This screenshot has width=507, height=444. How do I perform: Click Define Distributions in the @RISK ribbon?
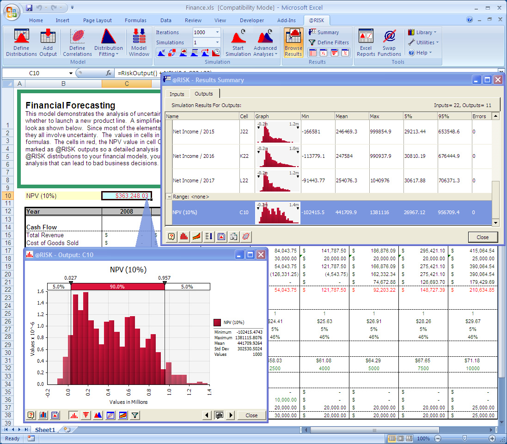pyautogui.click(x=21, y=42)
